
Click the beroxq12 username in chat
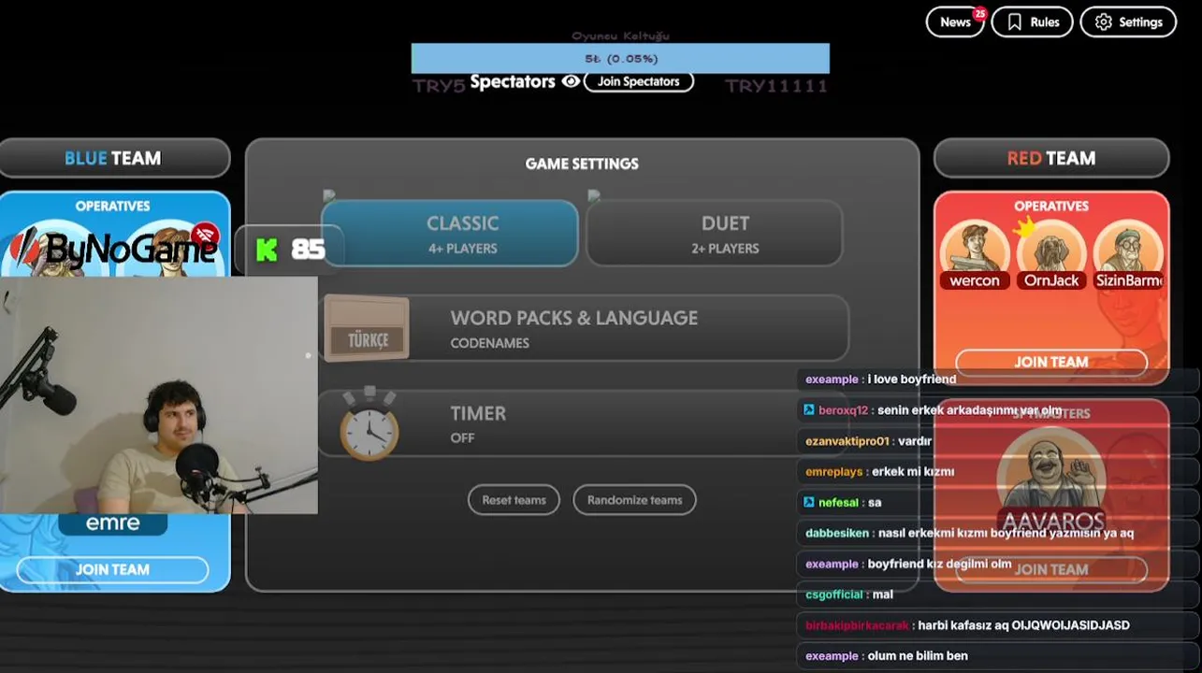click(x=843, y=410)
